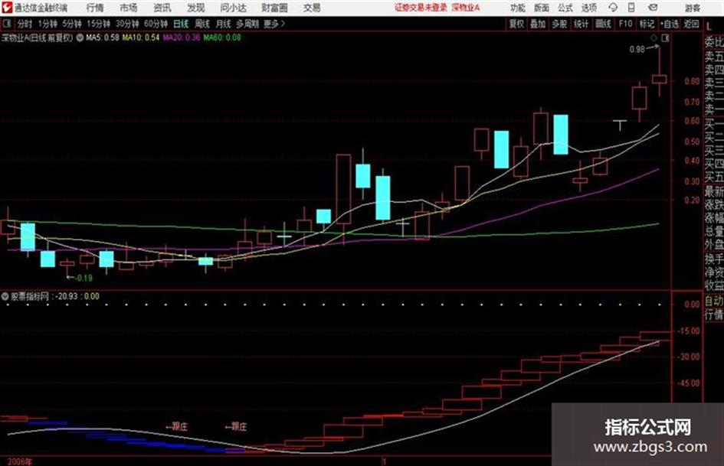Click the 0.98 high price marker
The height and width of the screenshot is (466, 724).
tap(637, 50)
